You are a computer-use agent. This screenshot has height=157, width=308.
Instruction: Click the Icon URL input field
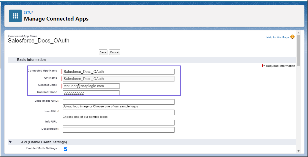click(x=119, y=112)
